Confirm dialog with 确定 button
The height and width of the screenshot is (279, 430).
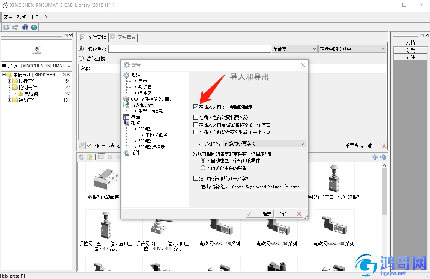point(259,214)
